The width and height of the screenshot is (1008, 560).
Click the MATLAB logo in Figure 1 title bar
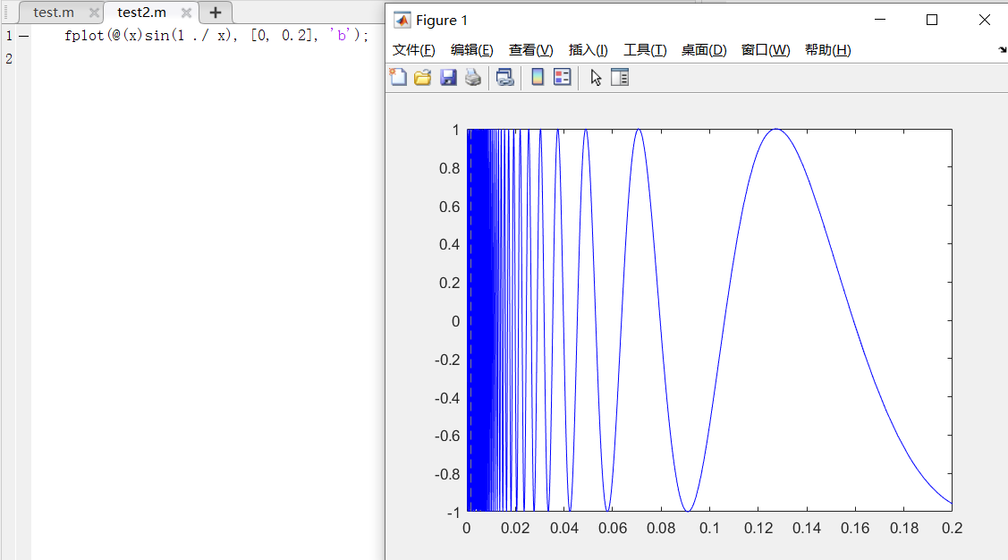pos(402,20)
